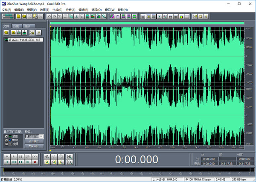The height and width of the screenshot is (182, 256).
Task: Toggle the 波形 (waveform) file type checkbox
Action: pyautogui.click(x=6, y=136)
